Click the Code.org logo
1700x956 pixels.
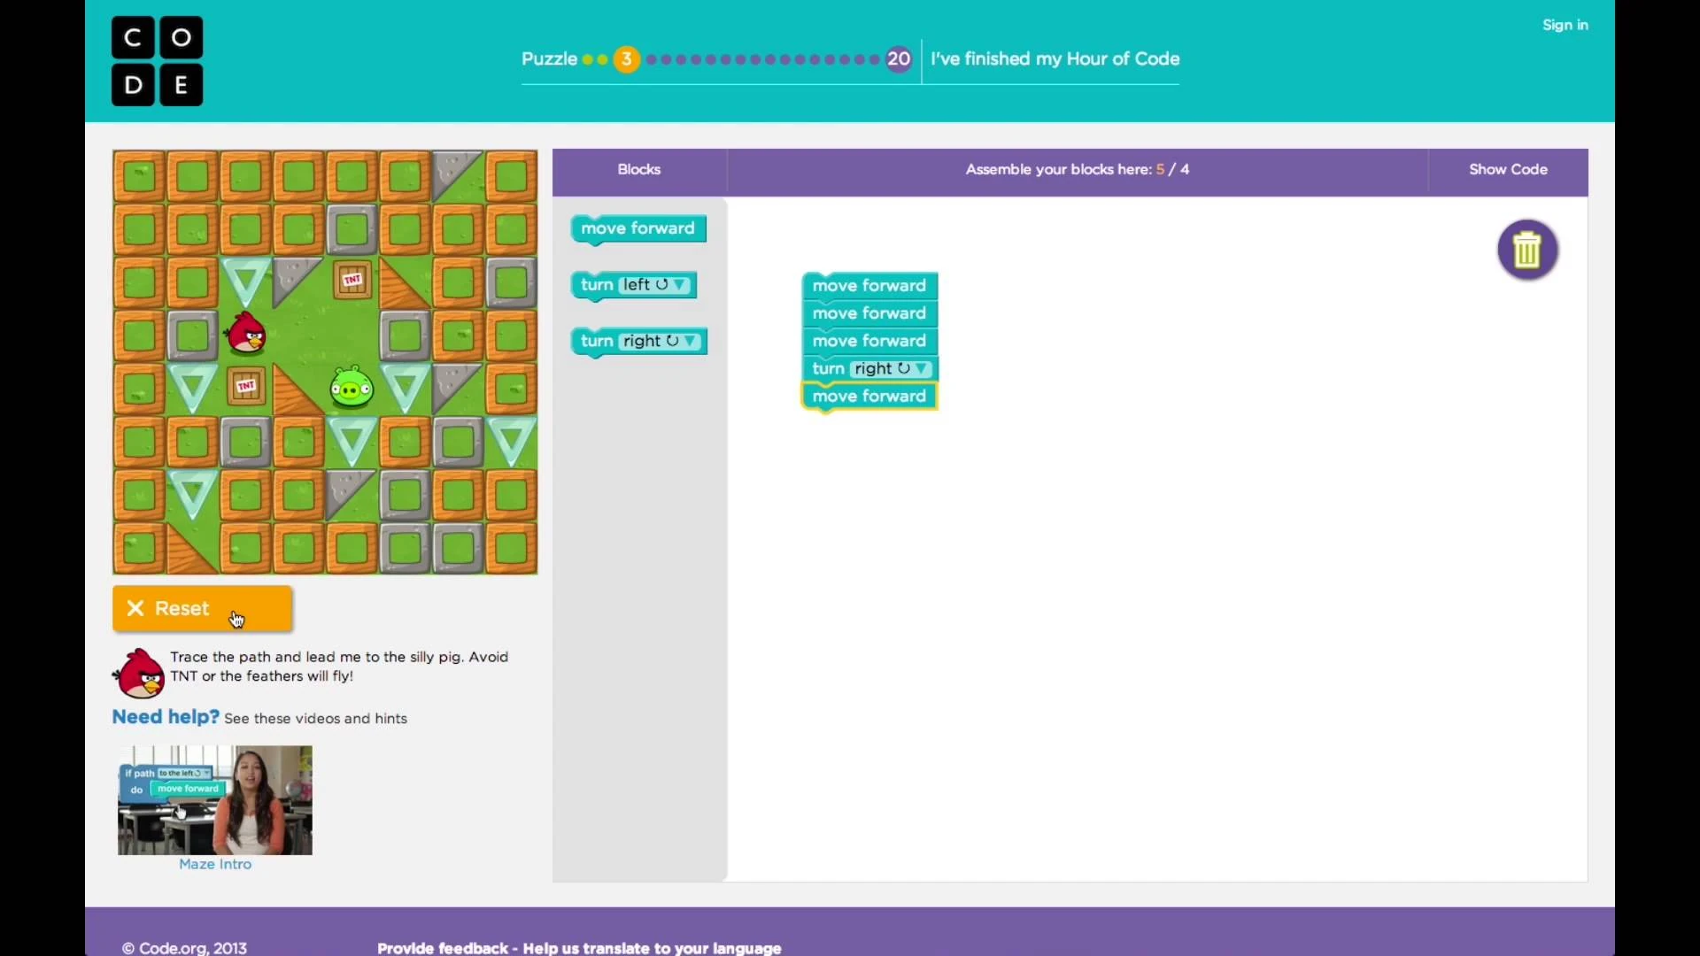(x=157, y=61)
